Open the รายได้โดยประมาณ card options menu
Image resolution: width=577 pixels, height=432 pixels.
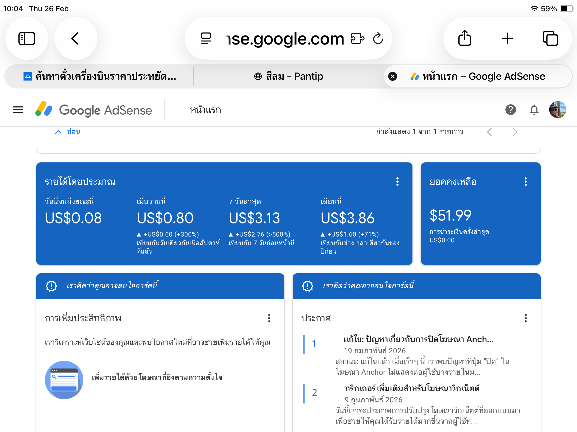pyautogui.click(x=397, y=182)
